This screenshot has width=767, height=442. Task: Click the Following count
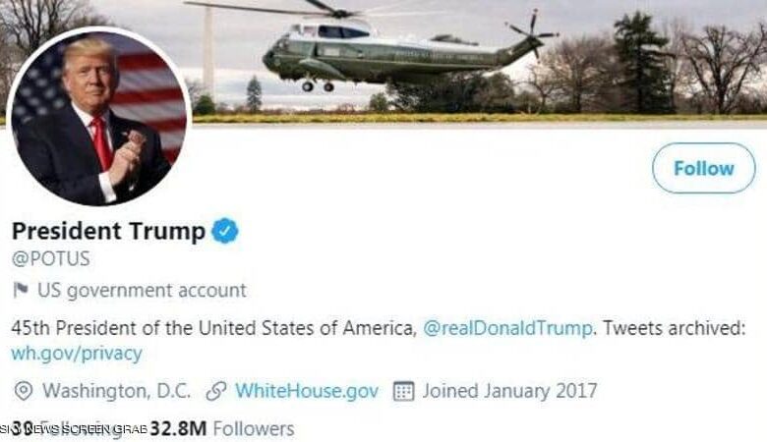pyautogui.click(x=75, y=428)
